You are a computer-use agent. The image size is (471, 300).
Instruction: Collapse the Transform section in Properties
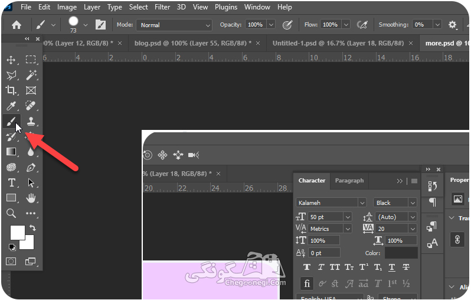tap(452, 218)
